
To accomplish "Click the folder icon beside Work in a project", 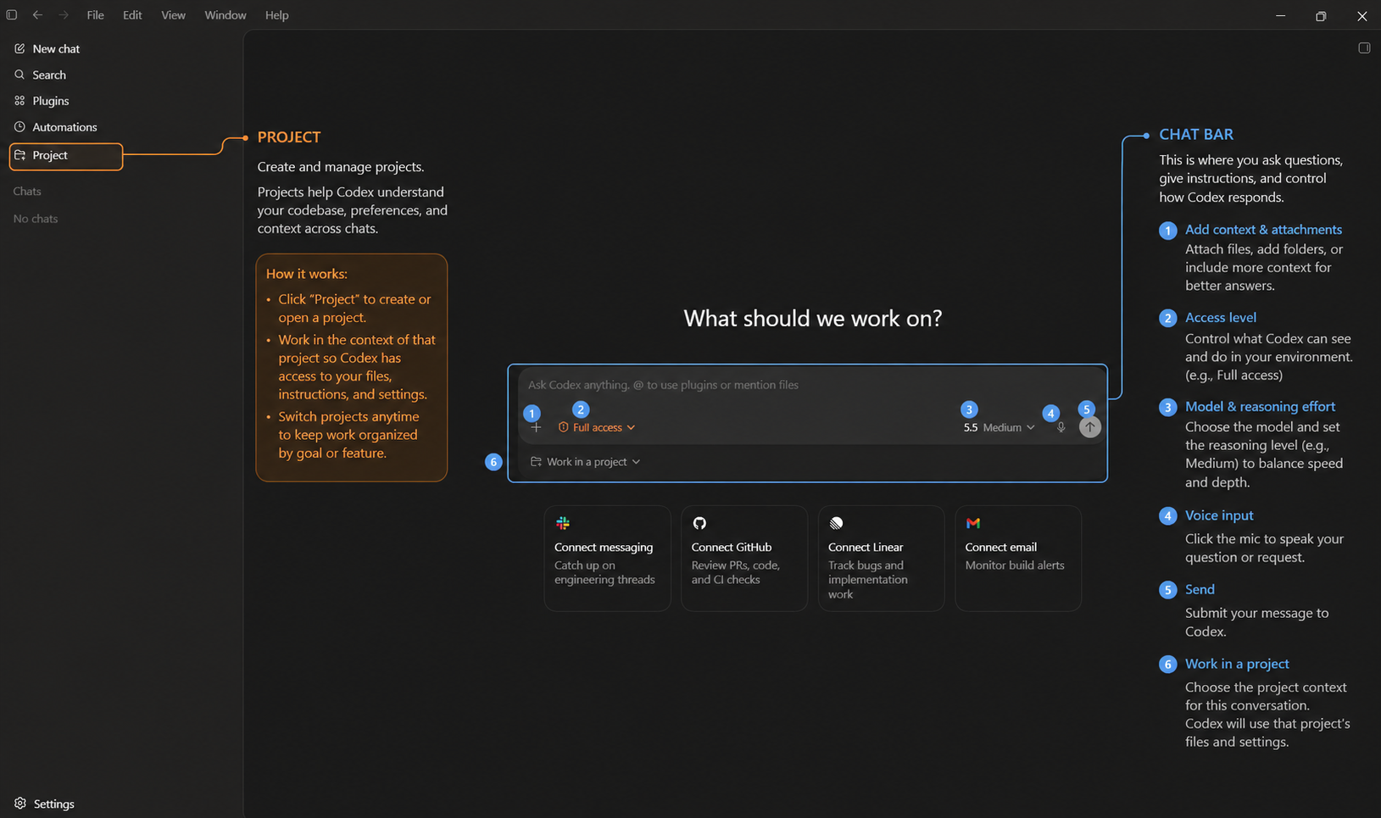I will coord(536,462).
